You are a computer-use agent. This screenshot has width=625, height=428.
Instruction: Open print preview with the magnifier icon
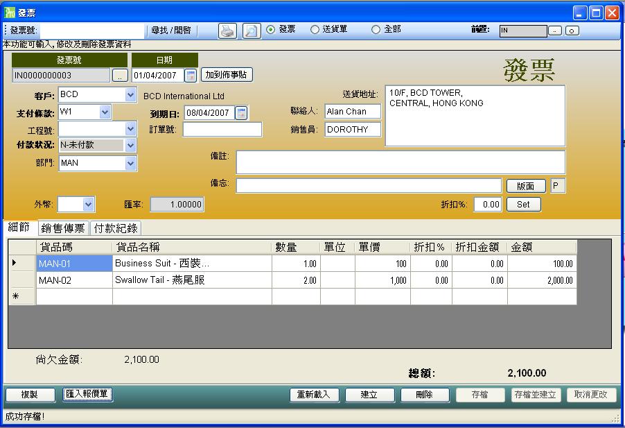251,31
